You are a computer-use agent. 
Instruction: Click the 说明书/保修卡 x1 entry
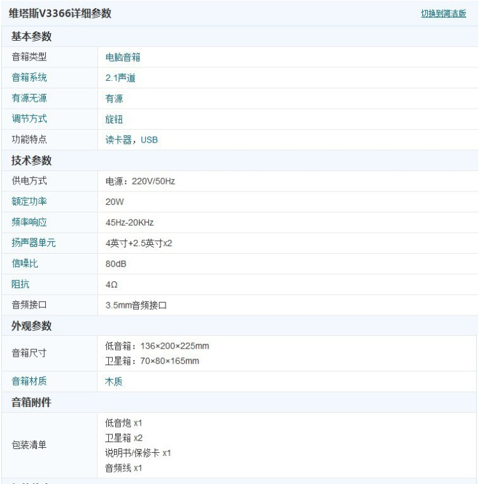[138, 453]
